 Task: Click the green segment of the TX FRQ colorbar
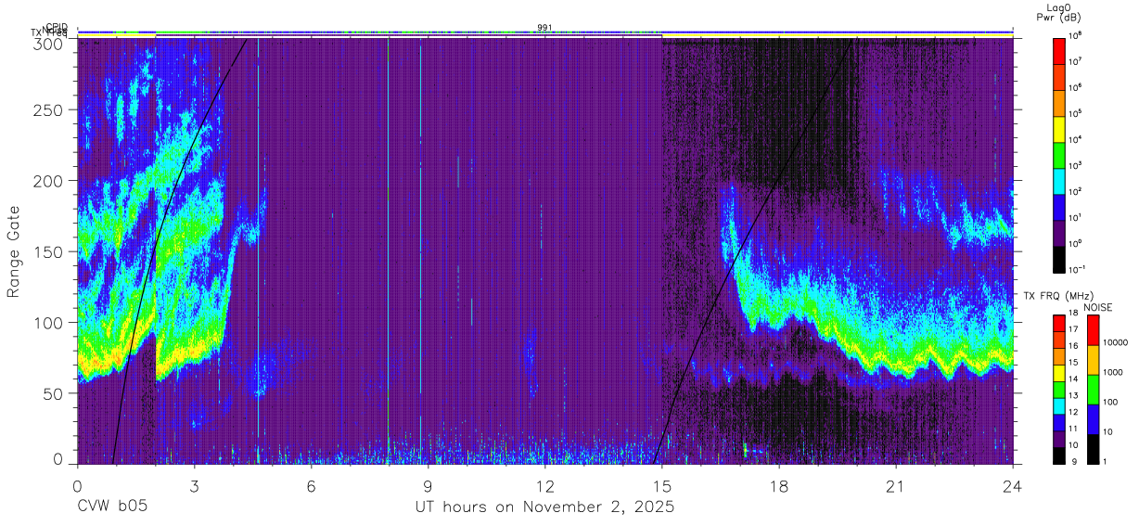[x=1058, y=390]
